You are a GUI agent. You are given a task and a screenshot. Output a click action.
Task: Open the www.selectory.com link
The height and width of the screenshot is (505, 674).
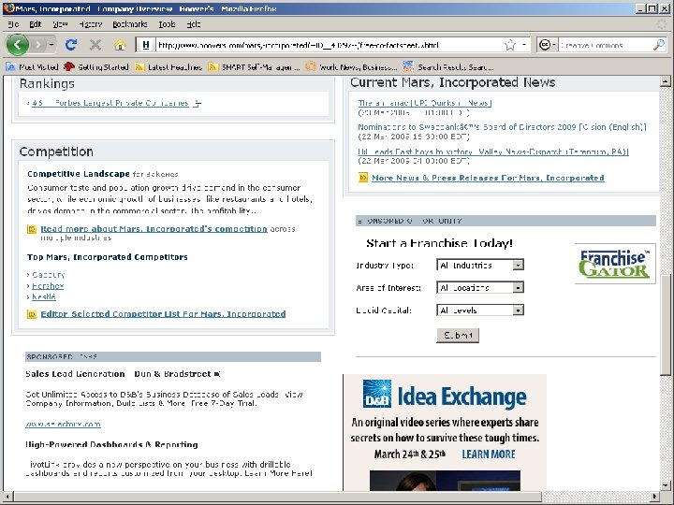coord(63,425)
